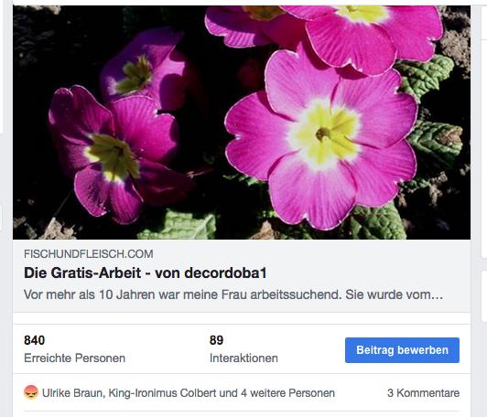Click the number 840 in post insights
Viewport: 487px width, 417px height.
(x=34, y=340)
